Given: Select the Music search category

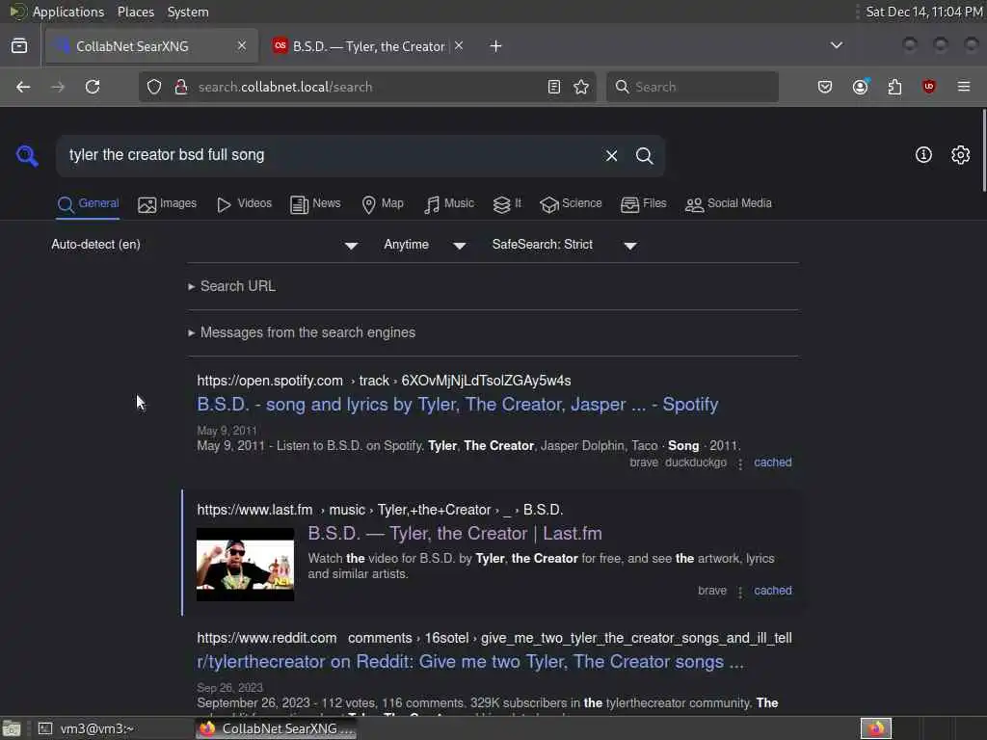Looking at the screenshot, I should (449, 204).
